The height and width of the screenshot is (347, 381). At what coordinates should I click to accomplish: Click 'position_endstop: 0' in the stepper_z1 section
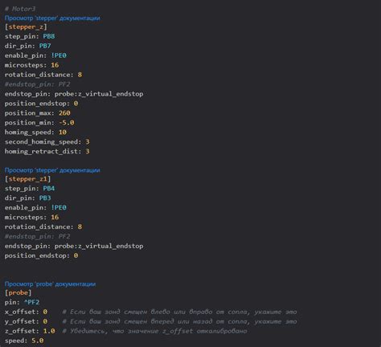pos(41,255)
